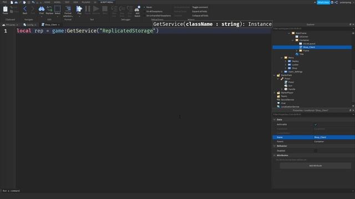Switch to the MODEL ribbon tab
This screenshot has width=355, height=199.
pyautogui.click(x=57, y=2)
